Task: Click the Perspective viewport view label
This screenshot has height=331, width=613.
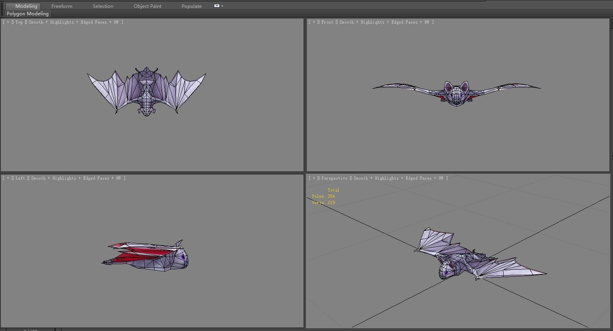Action: pos(334,178)
